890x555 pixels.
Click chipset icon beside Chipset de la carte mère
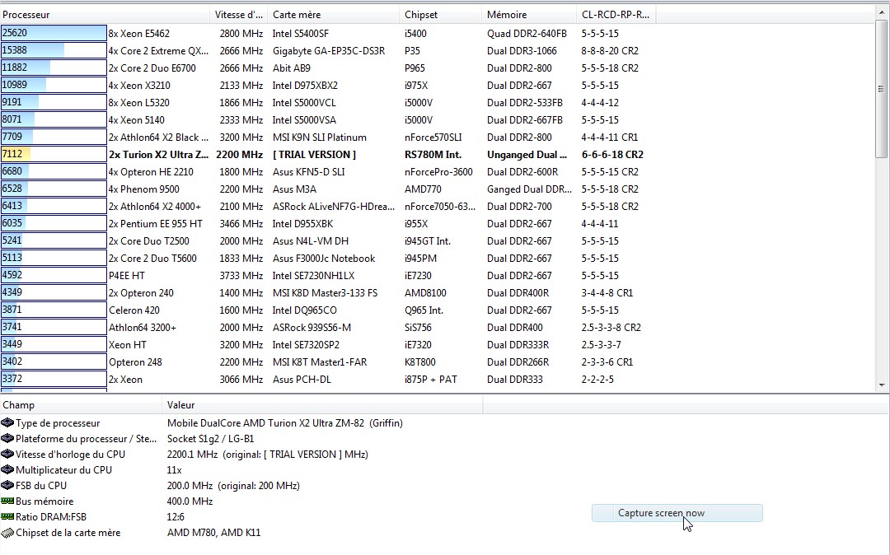point(7,532)
